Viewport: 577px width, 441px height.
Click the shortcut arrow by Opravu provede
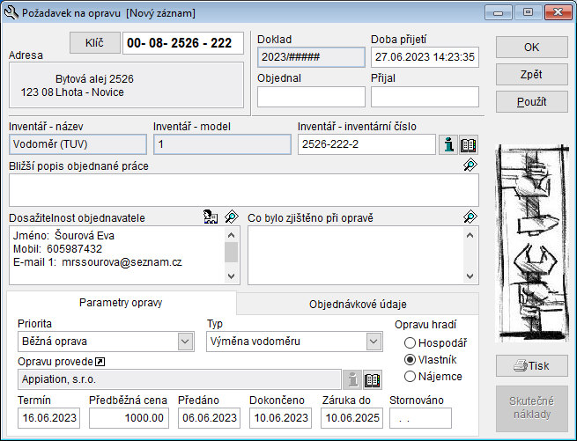click(100, 362)
